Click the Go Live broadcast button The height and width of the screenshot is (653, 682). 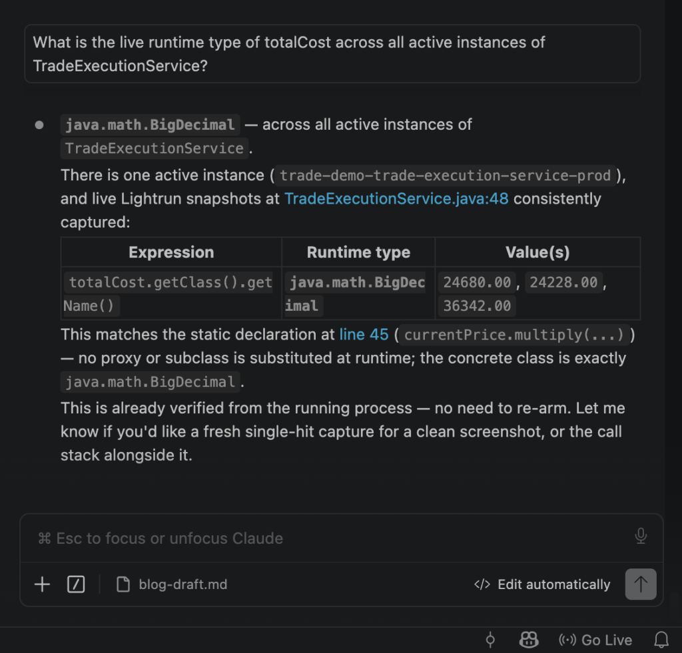coord(595,640)
